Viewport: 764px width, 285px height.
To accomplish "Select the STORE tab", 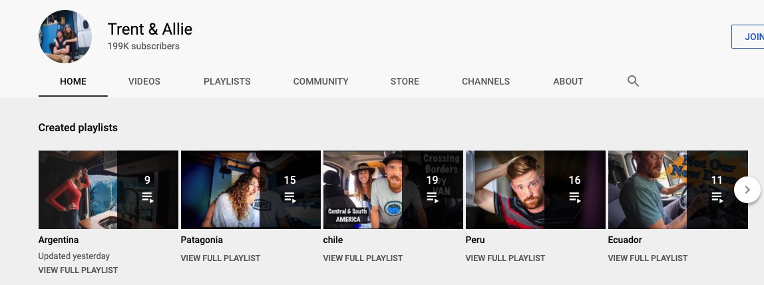I will click(405, 81).
